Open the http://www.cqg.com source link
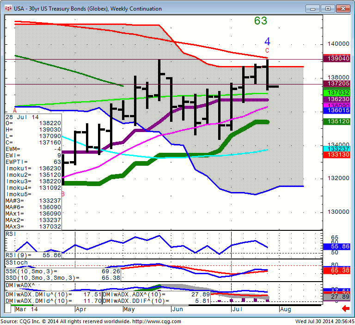The image size is (355, 325). (x=157, y=322)
